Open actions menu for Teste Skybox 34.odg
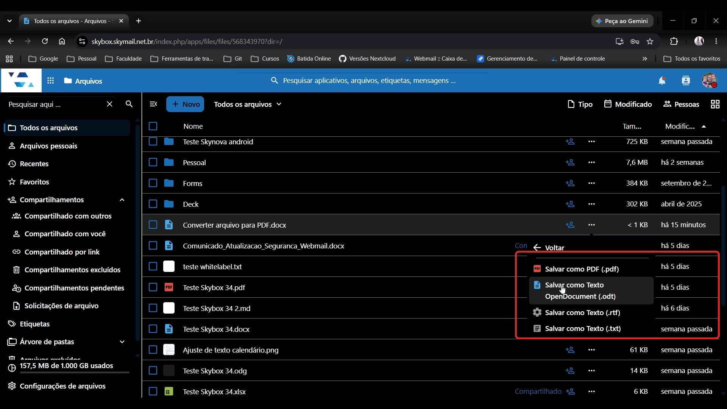 tap(591, 371)
